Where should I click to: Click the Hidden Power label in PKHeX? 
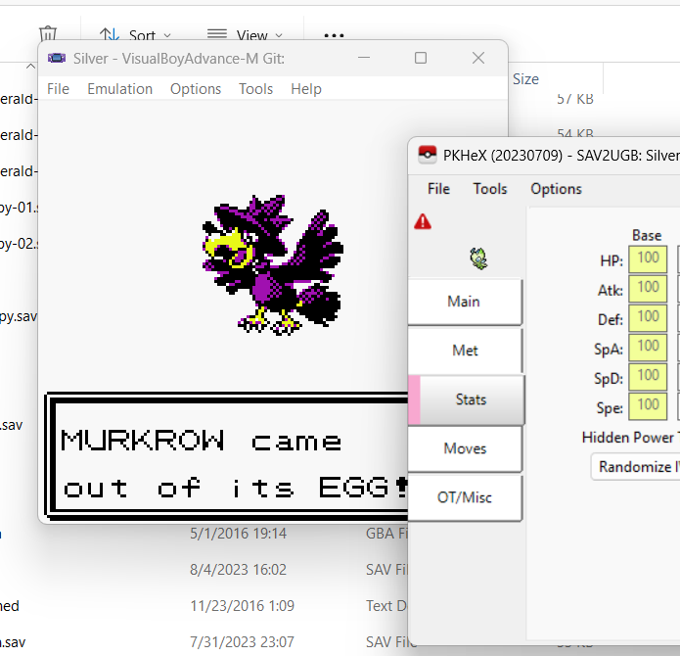click(x=630, y=438)
